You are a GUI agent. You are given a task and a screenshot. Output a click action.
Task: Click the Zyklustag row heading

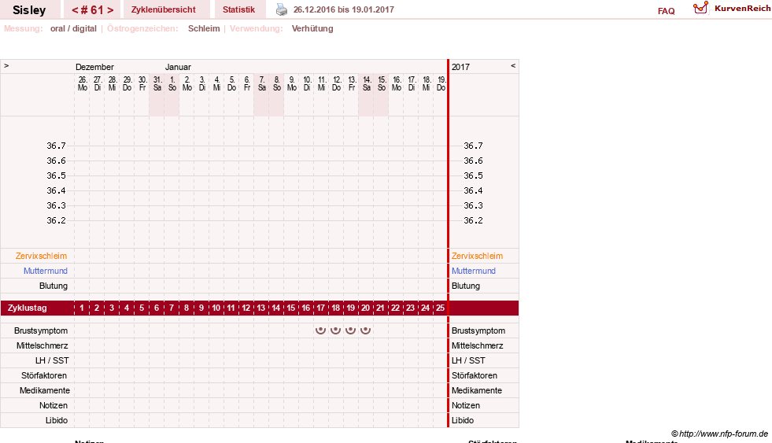point(27,308)
